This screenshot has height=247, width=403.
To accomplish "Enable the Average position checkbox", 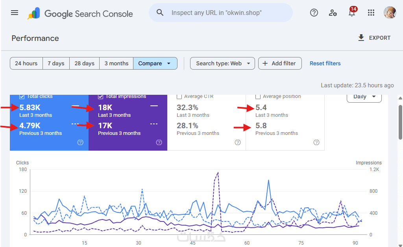I will (258, 96).
